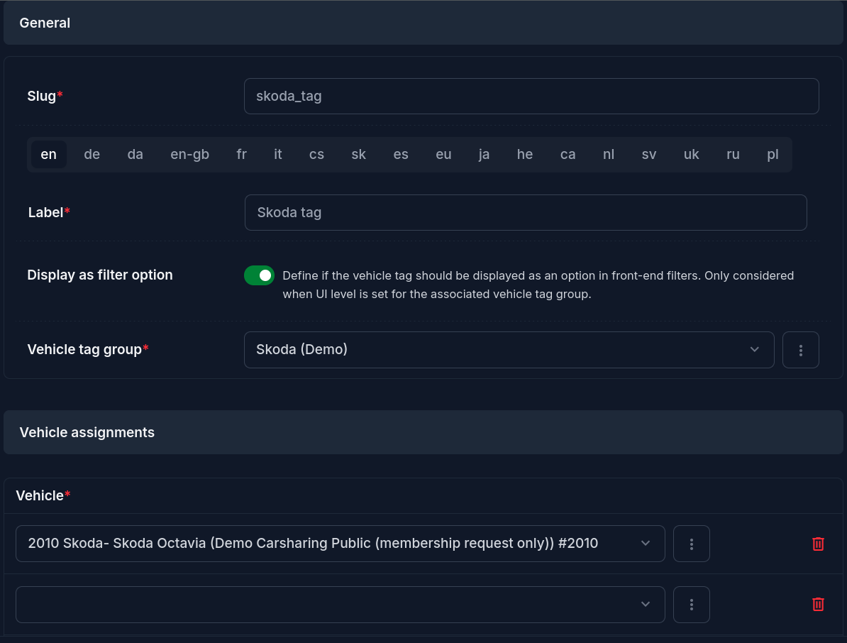Switch to the es language tab
Viewport: 847px width, 643px height.
(401, 155)
